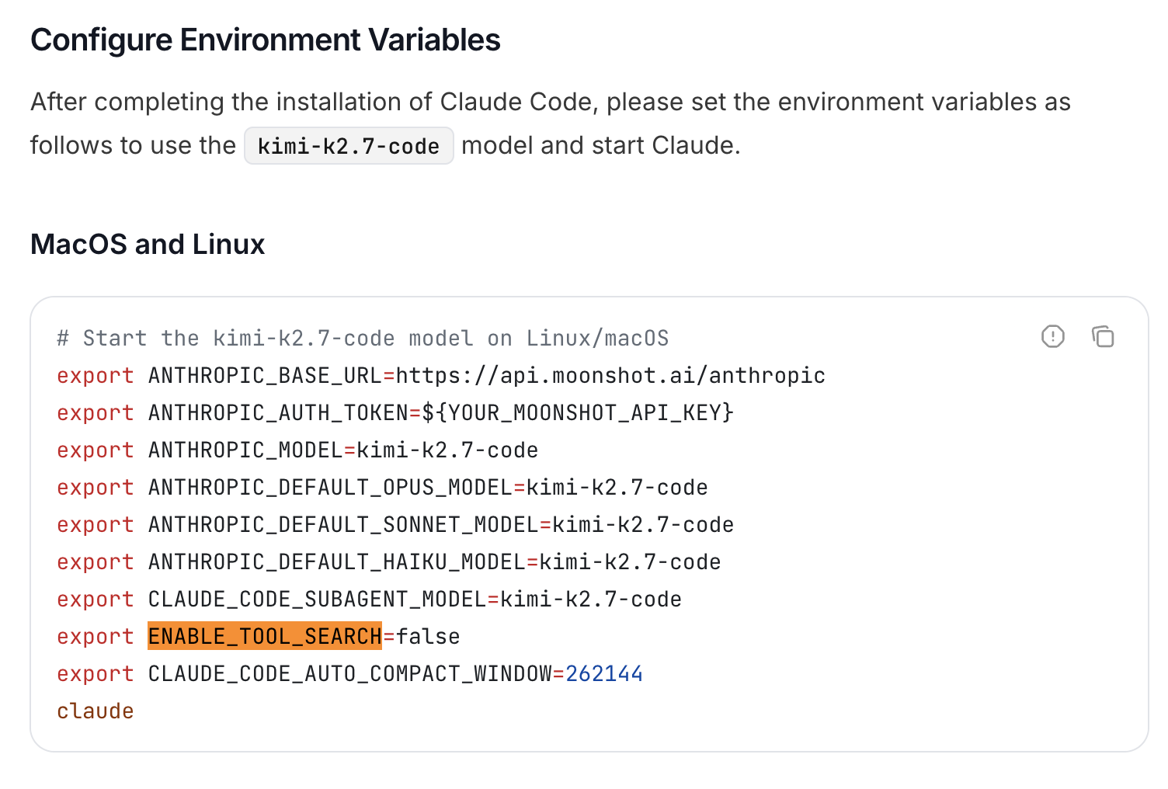Click the CLAUDE_CODE_AUTO_COMPACT_WINDOW variable
1168x789 pixels.
(x=350, y=674)
